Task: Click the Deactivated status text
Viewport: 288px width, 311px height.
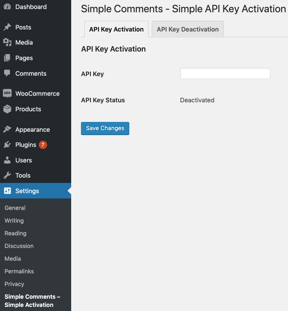Action: click(197, 100)
